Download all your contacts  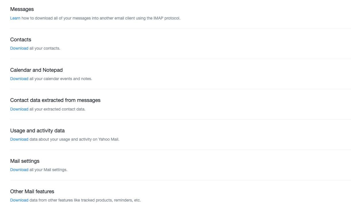(x=19, y=48)
